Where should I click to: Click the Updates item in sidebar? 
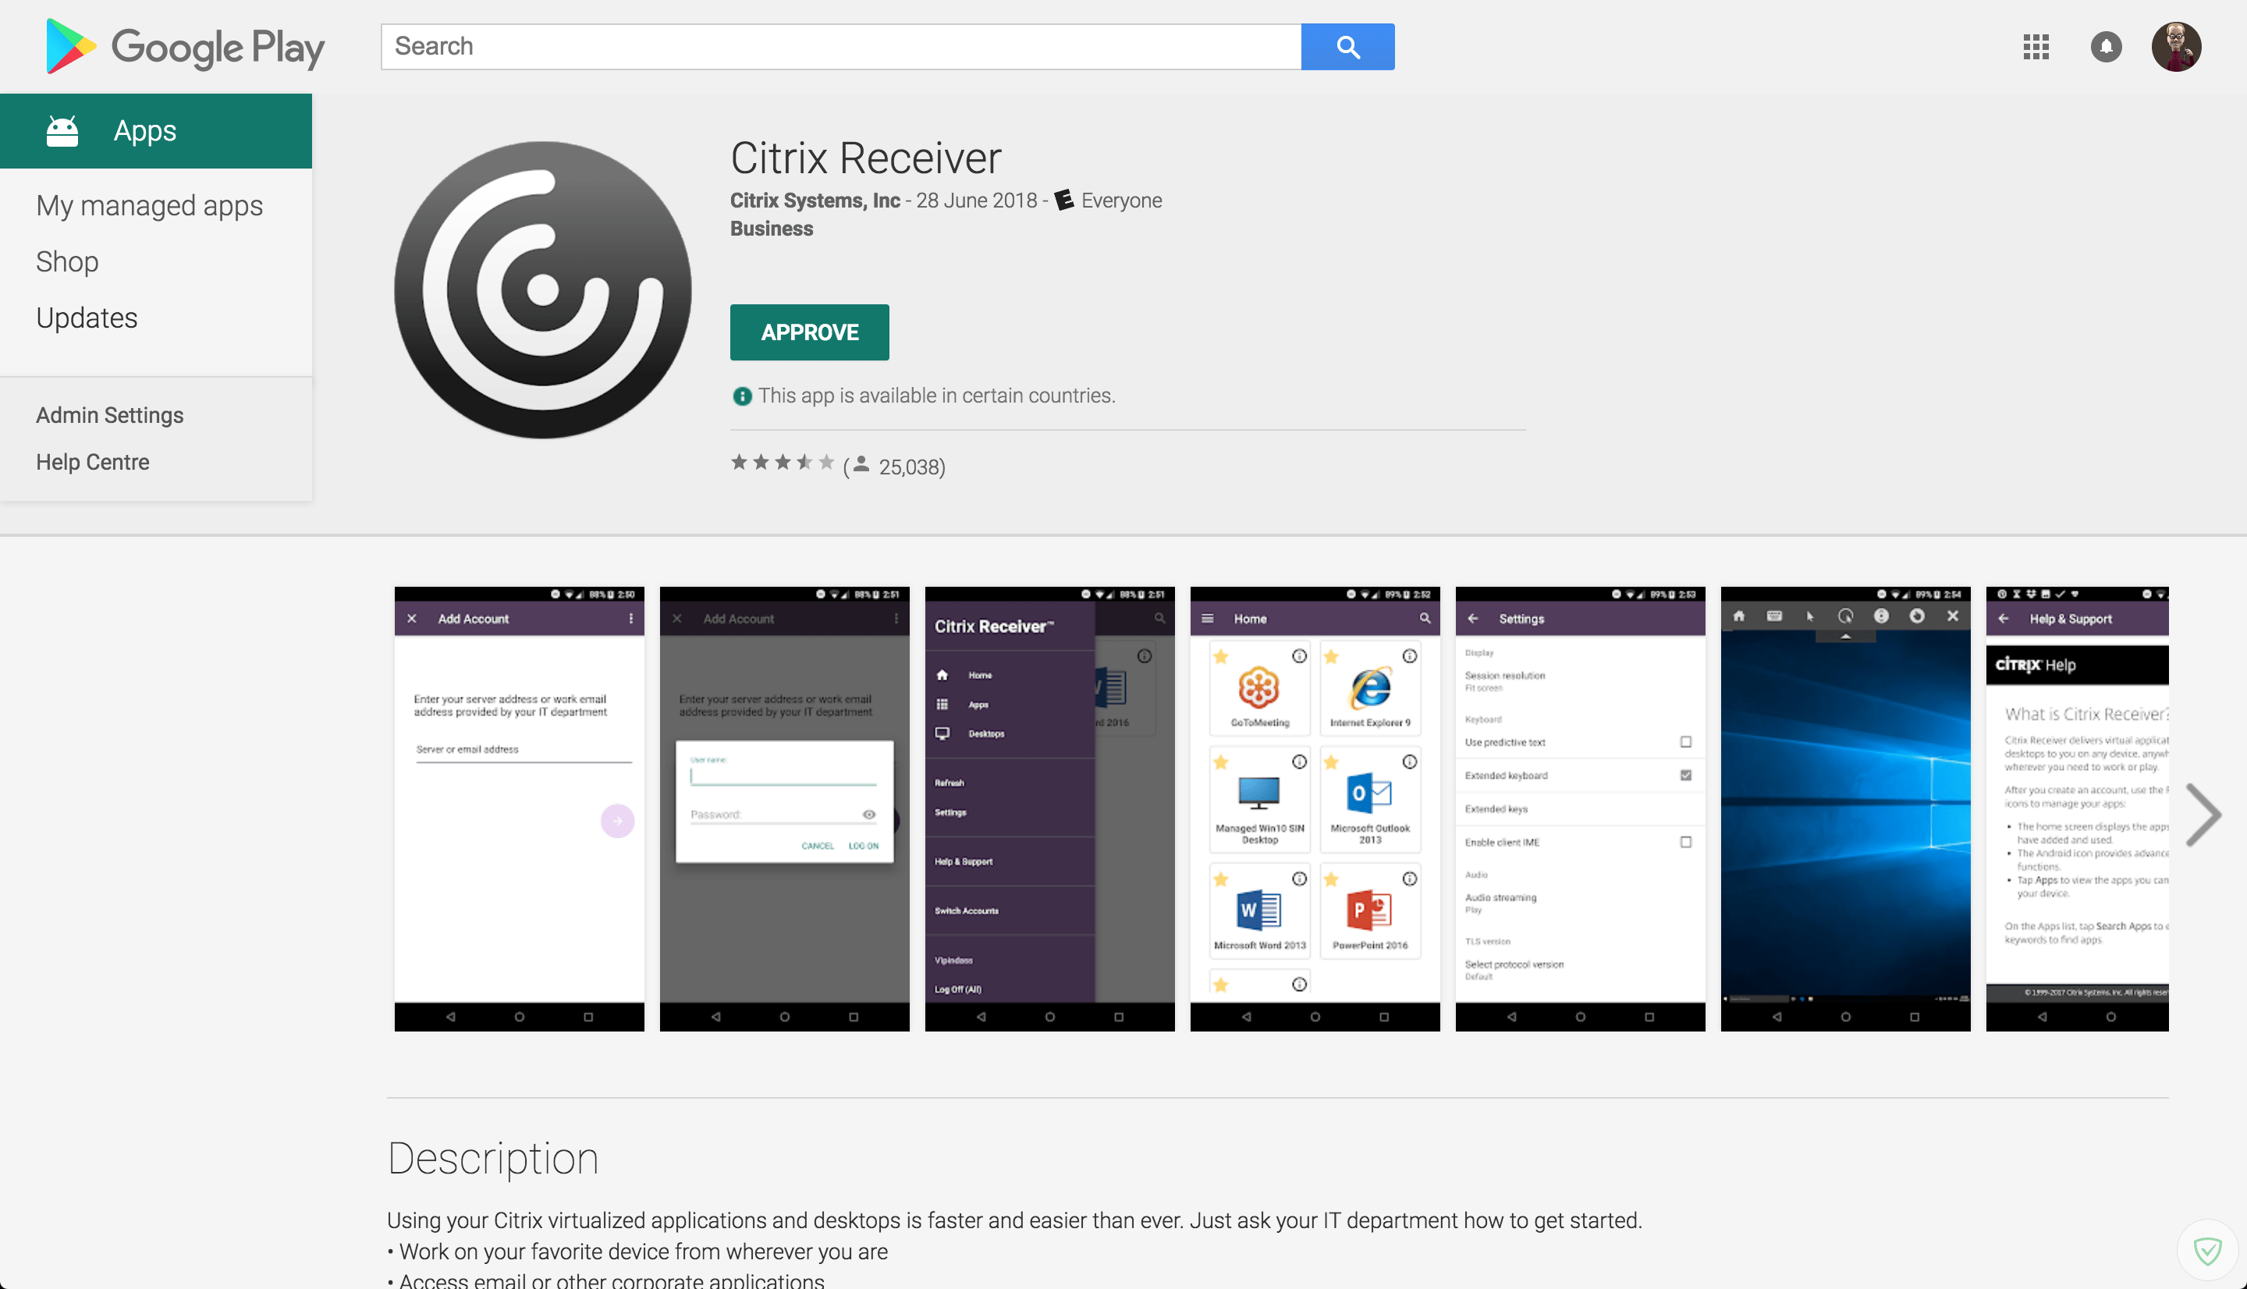coord(88,318)
